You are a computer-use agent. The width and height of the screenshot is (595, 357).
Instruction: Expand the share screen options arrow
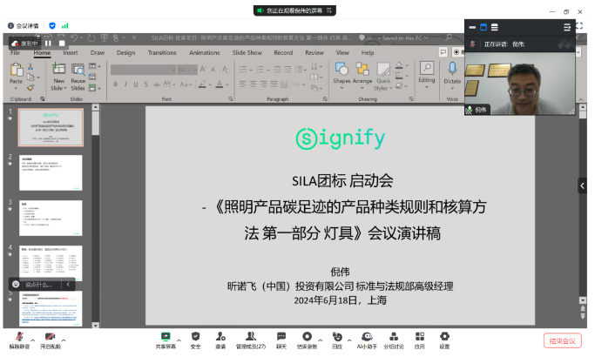(179, 340)
